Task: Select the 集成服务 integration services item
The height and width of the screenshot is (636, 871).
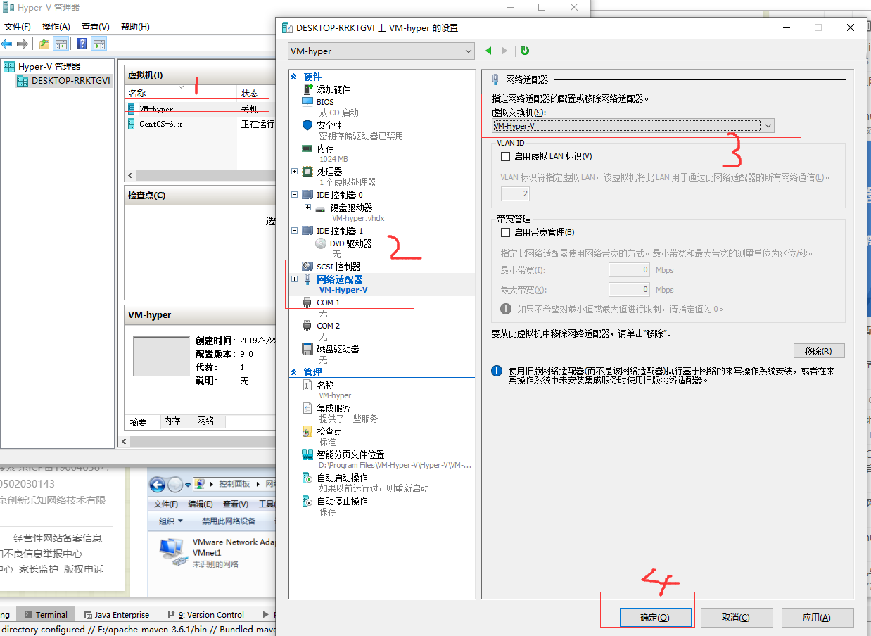Action: click(333, 408)
